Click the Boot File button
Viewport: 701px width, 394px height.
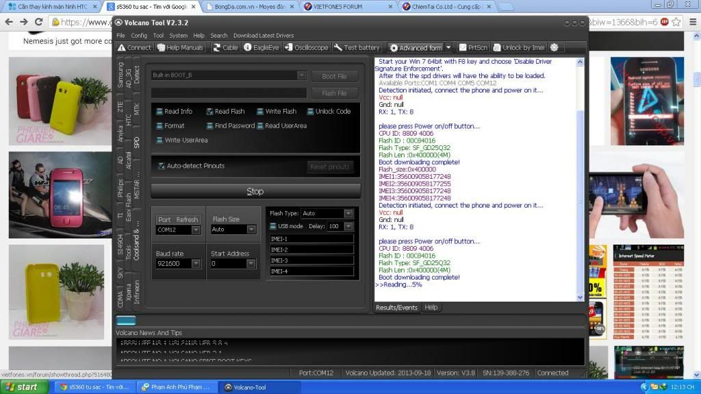pos(335,76)
